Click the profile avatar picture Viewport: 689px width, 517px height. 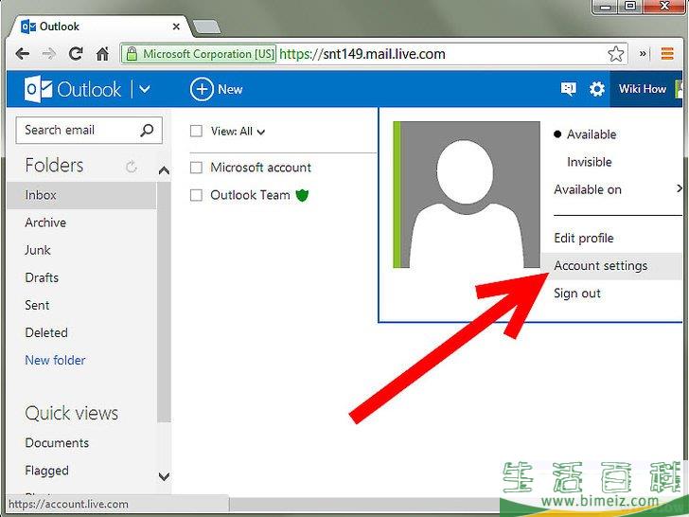click(467, 194)
